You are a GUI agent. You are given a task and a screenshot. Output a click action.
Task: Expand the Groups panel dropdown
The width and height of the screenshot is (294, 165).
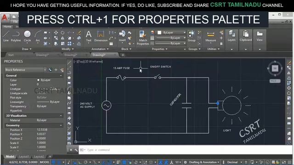tap(194, 49)
